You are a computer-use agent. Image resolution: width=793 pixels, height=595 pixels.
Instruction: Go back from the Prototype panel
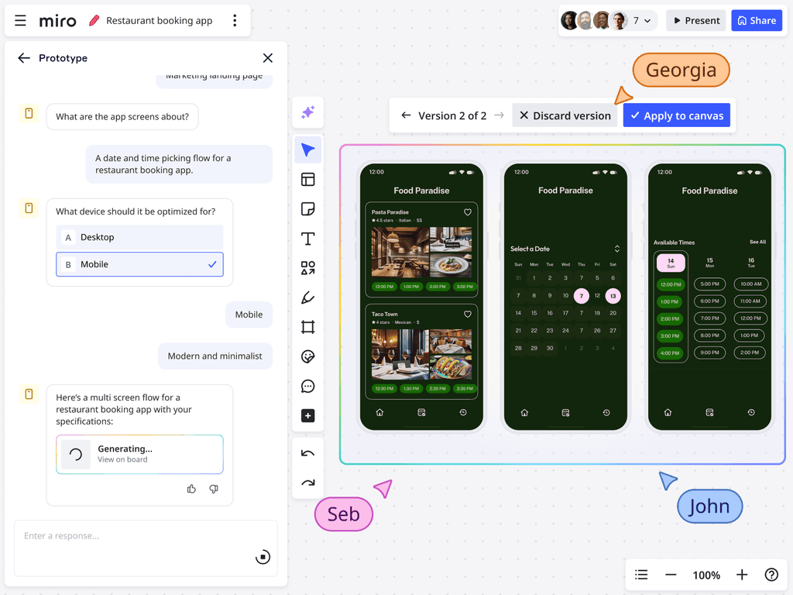point(23,57)
